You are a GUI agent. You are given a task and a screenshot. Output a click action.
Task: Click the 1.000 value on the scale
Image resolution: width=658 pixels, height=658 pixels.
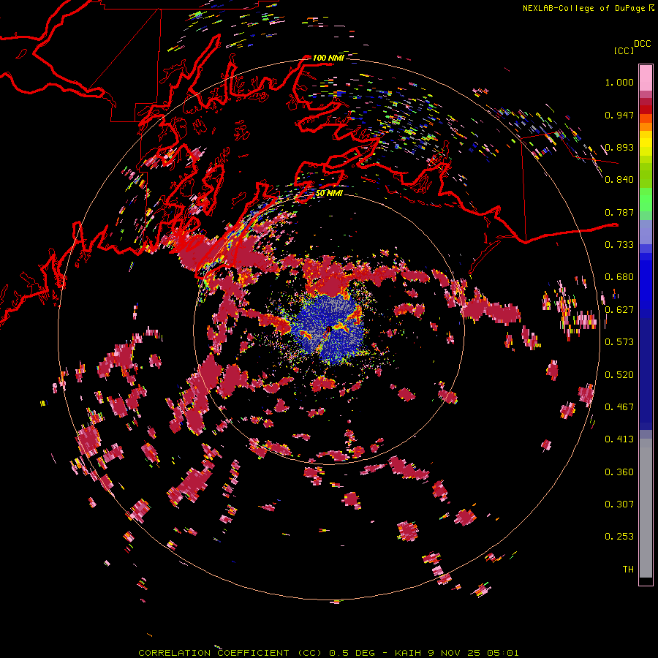pos(619,83)
